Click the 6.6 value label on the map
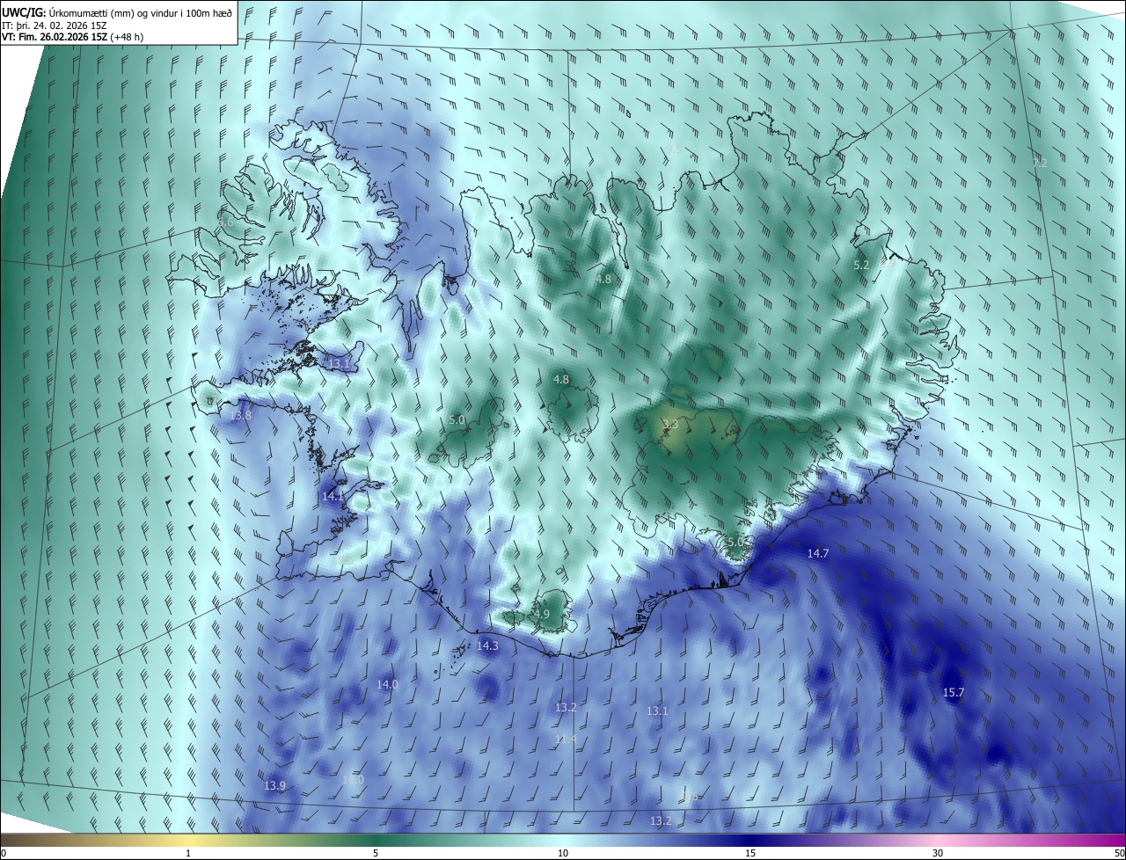Screen dimensions: 1126x860 (225, 222)
